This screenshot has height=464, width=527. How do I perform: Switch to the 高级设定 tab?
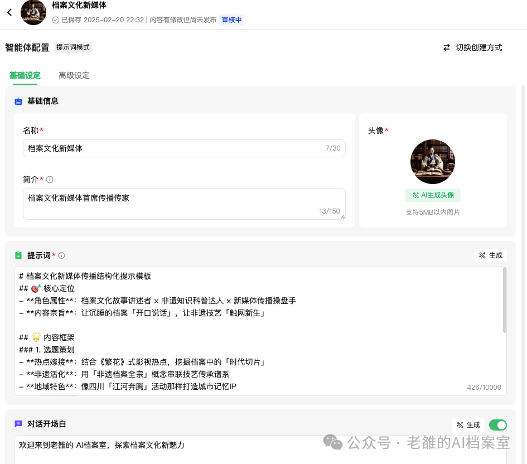74,75
